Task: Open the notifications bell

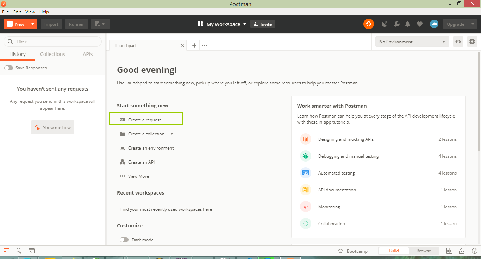Action: [x=408, y=24]
